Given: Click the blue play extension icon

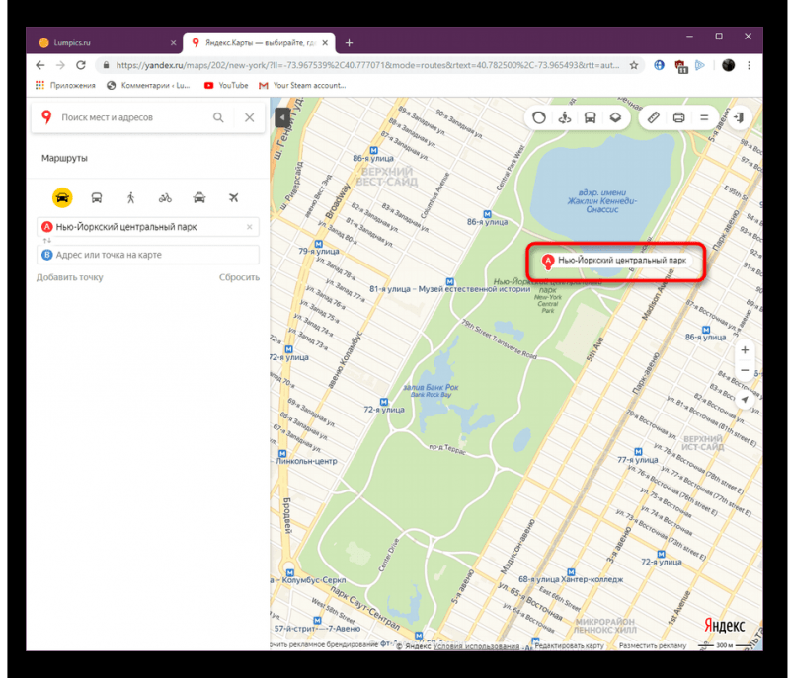Looking at the screenshot, I should 700,65.
